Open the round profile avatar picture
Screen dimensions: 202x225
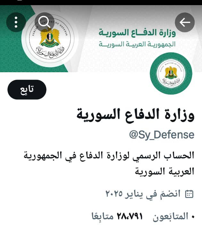pos(171,74)
